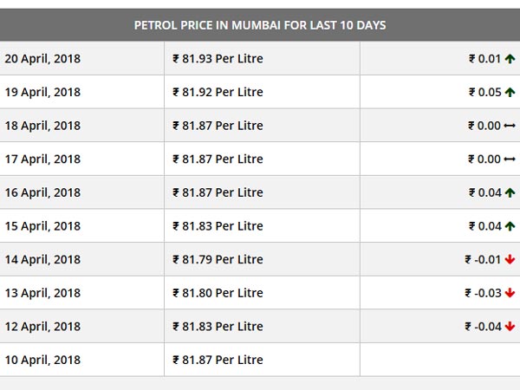Click the green up arrow for 16 April
This screenshot has height=390, width=520.
pos(510,192)
